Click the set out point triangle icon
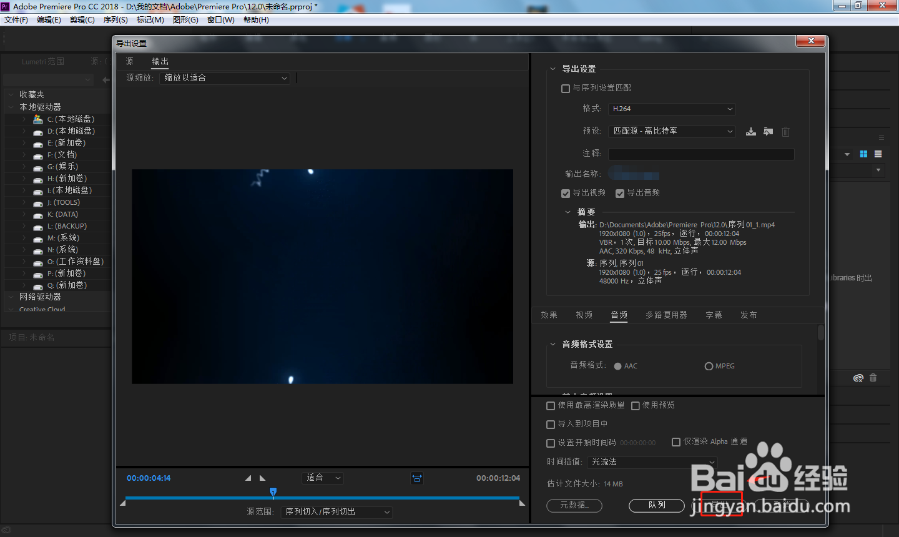Viewport: 899px width, 537px height. click(x=263, y=478)
